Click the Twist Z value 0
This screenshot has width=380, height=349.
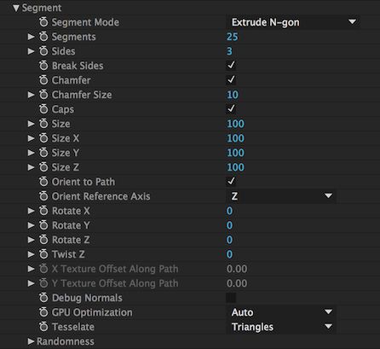pos(229,254)
